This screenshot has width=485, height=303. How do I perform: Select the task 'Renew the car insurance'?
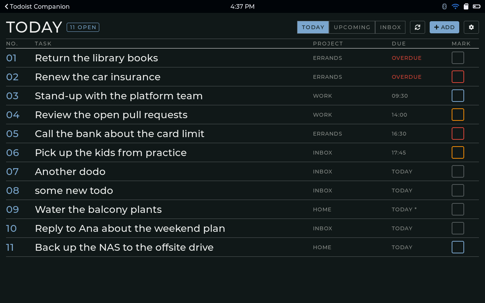[x=98, y=77]
